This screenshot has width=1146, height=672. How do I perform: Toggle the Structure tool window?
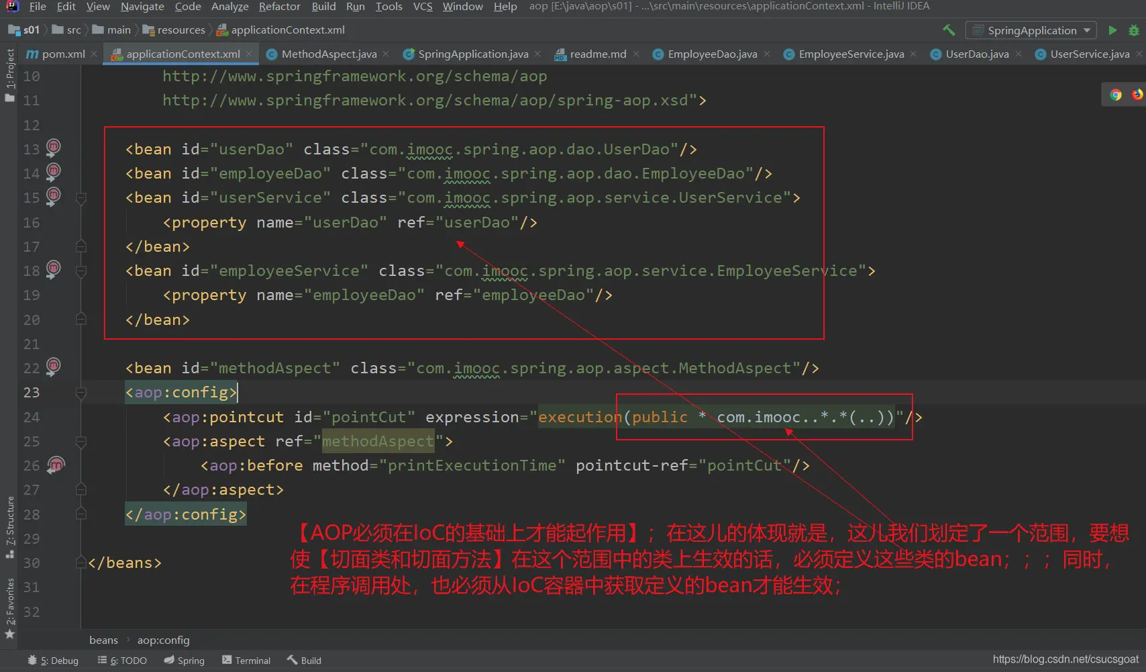tap(9, 527)
